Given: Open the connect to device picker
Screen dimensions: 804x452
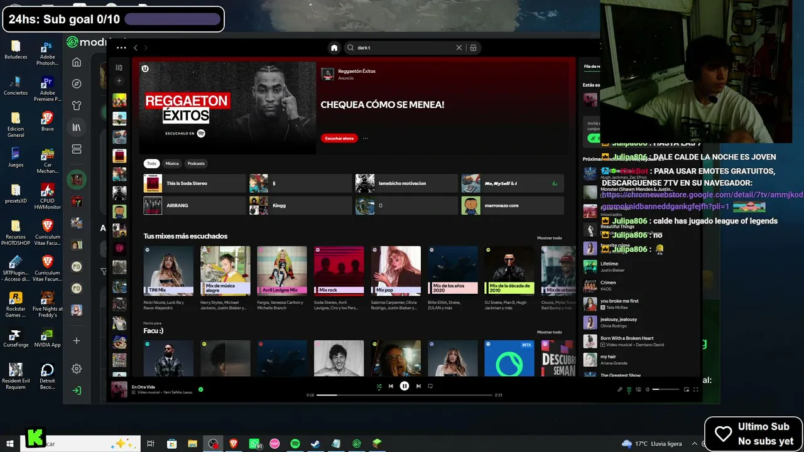Looking at the screenshot, I should tap(638, 389).
